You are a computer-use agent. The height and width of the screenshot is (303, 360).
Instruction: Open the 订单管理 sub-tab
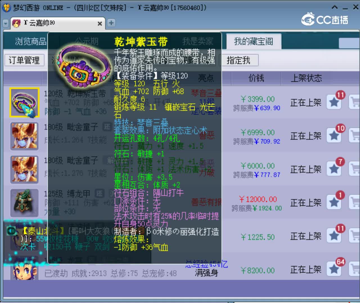point(24,60)
